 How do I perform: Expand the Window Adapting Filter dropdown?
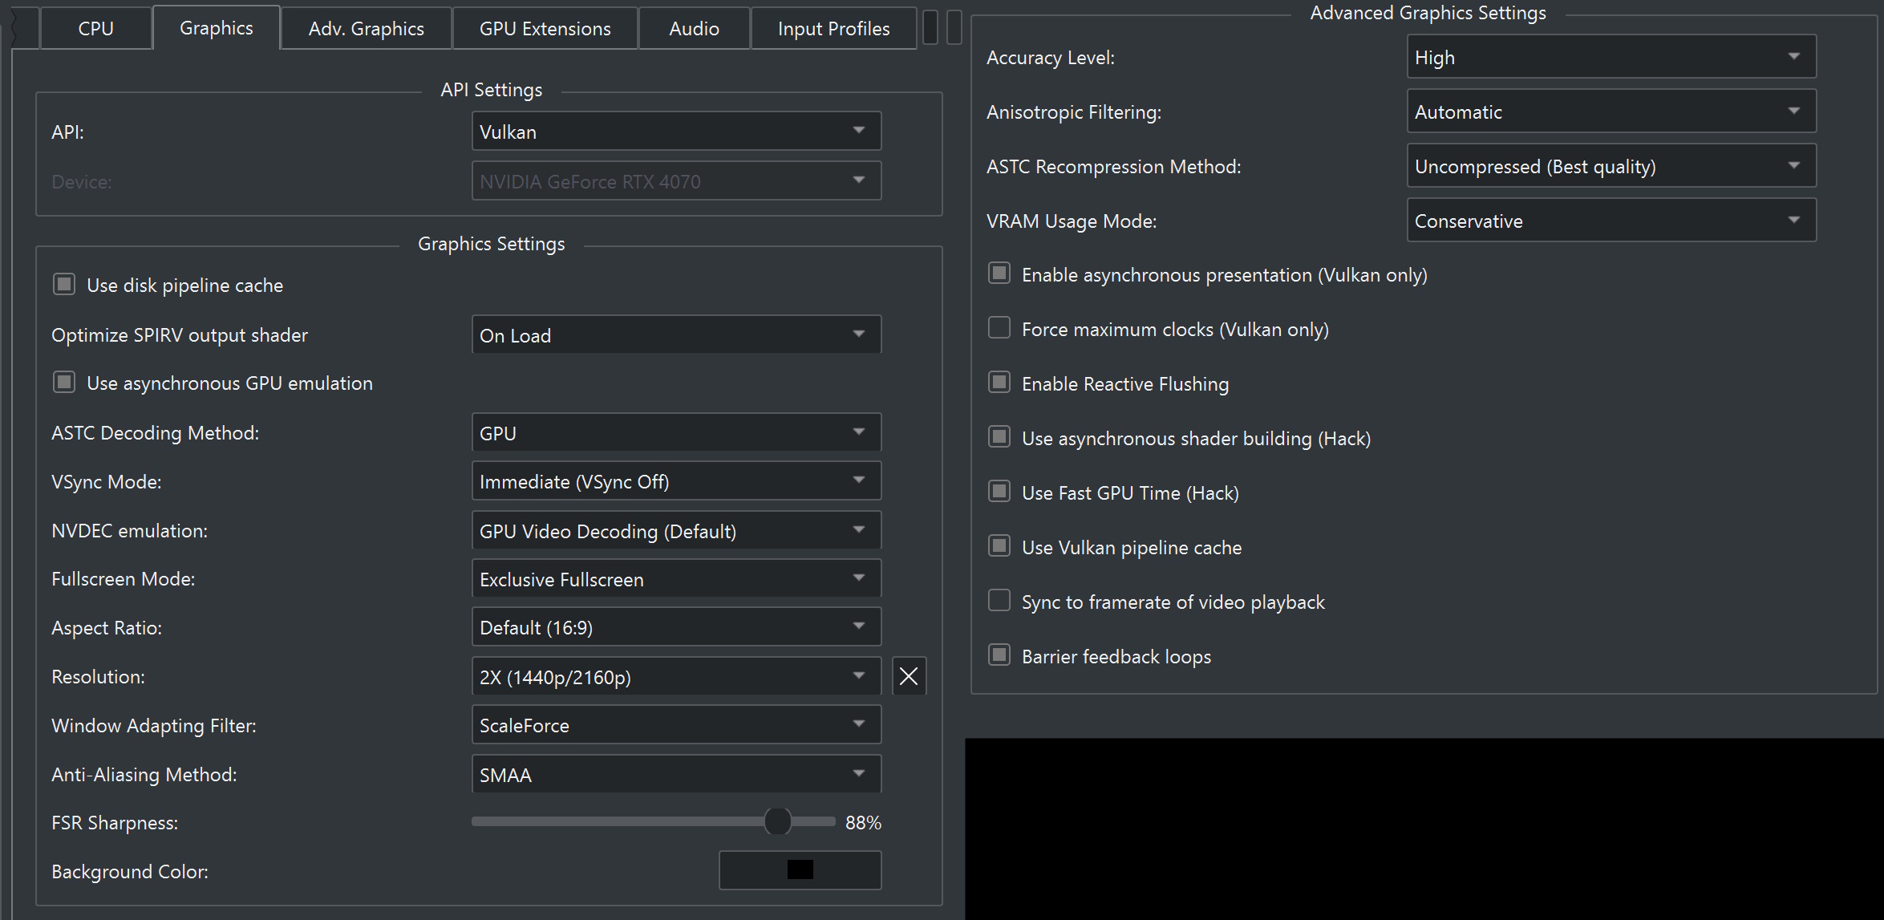coord(676,725)
